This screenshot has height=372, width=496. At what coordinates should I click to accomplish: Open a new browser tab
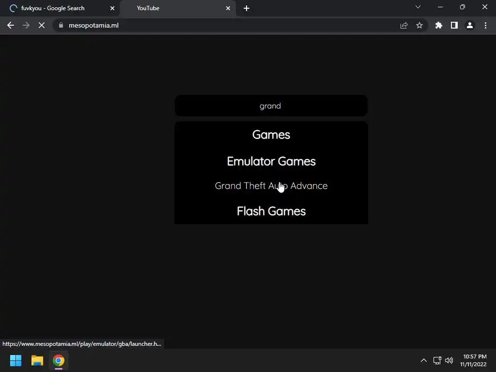pos(247,8)
